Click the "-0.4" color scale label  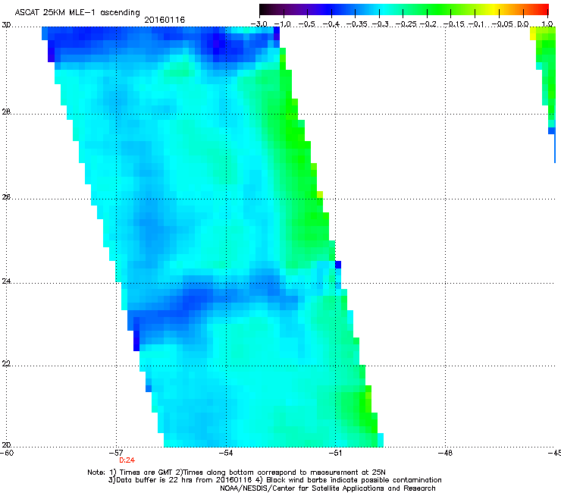tap(331, 24)
